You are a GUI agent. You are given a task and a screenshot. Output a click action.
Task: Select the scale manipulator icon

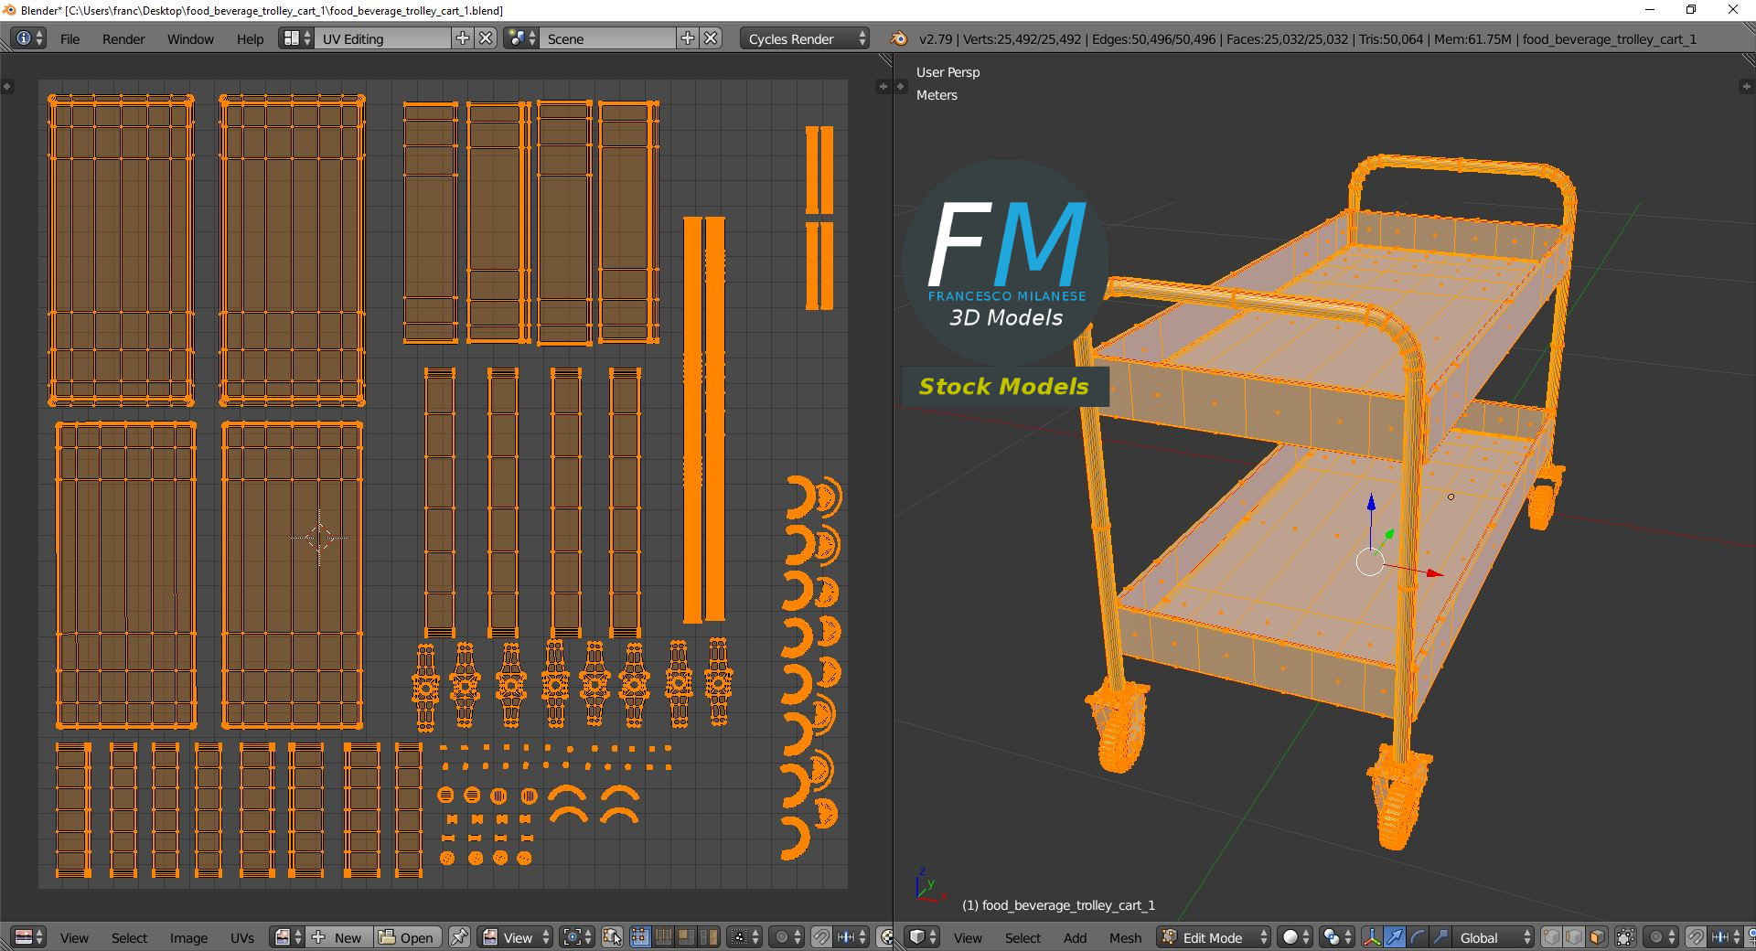[x=1440, y=937]
